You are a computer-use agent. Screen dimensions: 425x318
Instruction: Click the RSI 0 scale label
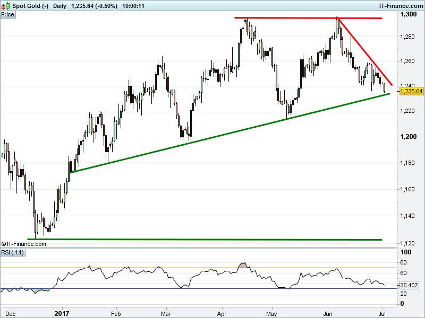[x=402, y=304]
